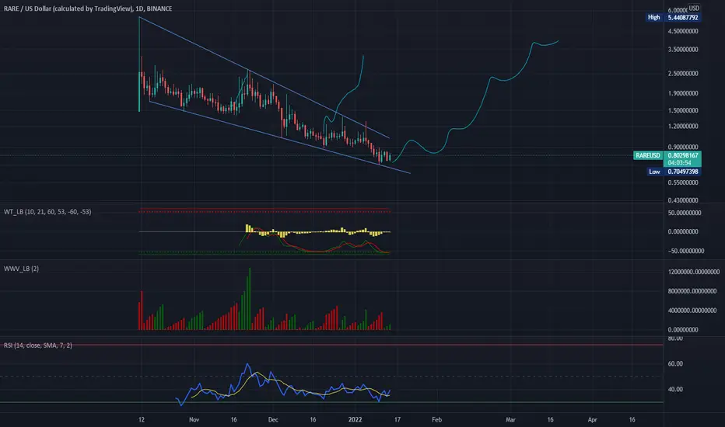The image size is (725, 427).
Task: Click the 4000000 volume axis label
Action: click(x=692, y=311)
